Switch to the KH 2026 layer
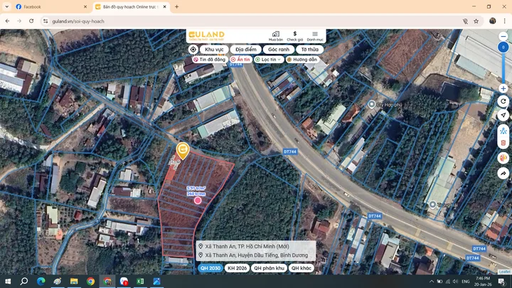This screenshot has width=512, height=288. coord(237,268)
